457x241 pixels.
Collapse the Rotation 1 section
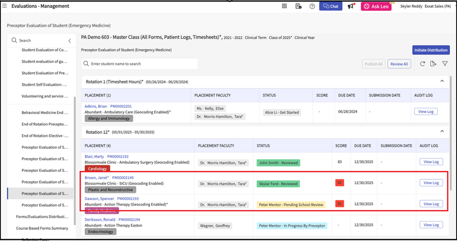pos(441,82)
